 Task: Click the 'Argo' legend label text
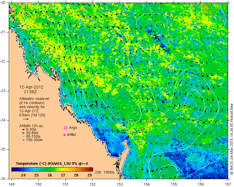pyautogui.click(x=73, y=128)
